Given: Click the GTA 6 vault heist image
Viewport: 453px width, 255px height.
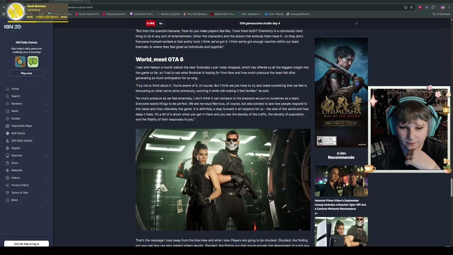Looking at the screenshot, I should tap(223, 180).
